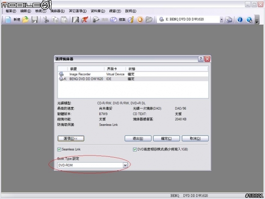
Task: Create a new compilation with 新建 icon
Action: [x=8, y=19]
